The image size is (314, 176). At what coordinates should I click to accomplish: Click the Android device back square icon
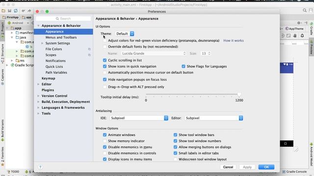point(286,143)
